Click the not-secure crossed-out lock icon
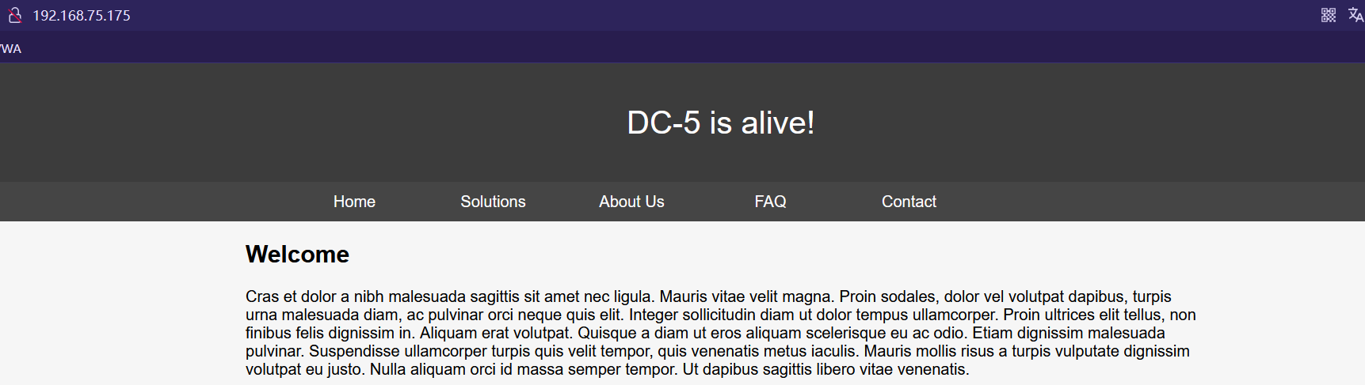Image resolution: width=1365 pixels, height=385 pixels. [x=14, y=15]
